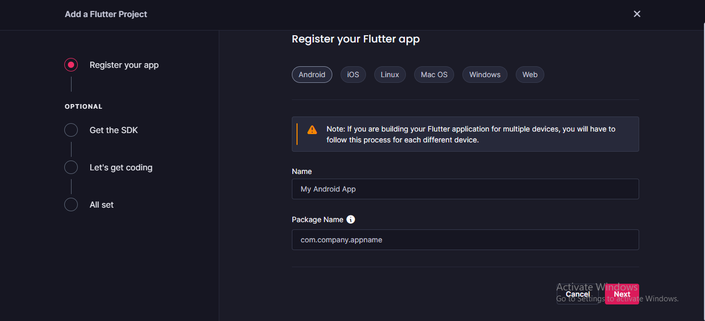Close the Add a Flutter Project dialog
Viewport: 705px width, 321px height.
coord(637,14)
